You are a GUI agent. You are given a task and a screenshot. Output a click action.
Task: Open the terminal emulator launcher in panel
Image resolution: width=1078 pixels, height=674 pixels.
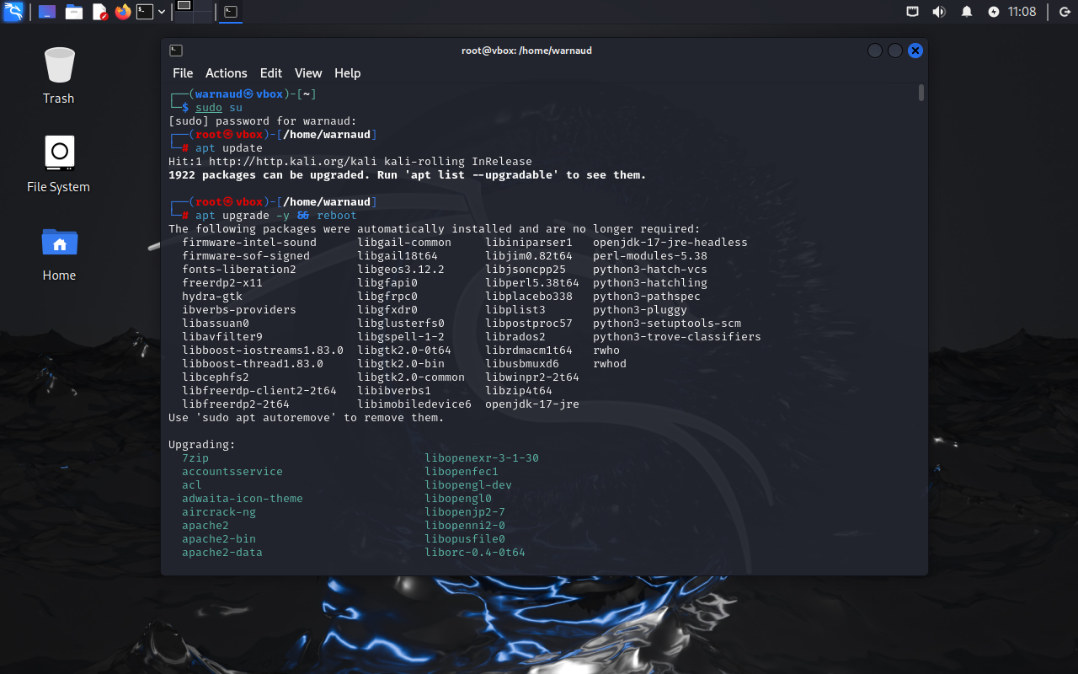pyautogui.click(x=145, y=12)
